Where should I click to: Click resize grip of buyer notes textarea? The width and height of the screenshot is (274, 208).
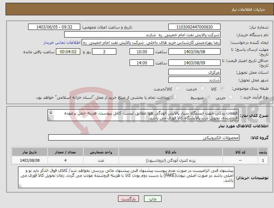[x=20, y=186]
